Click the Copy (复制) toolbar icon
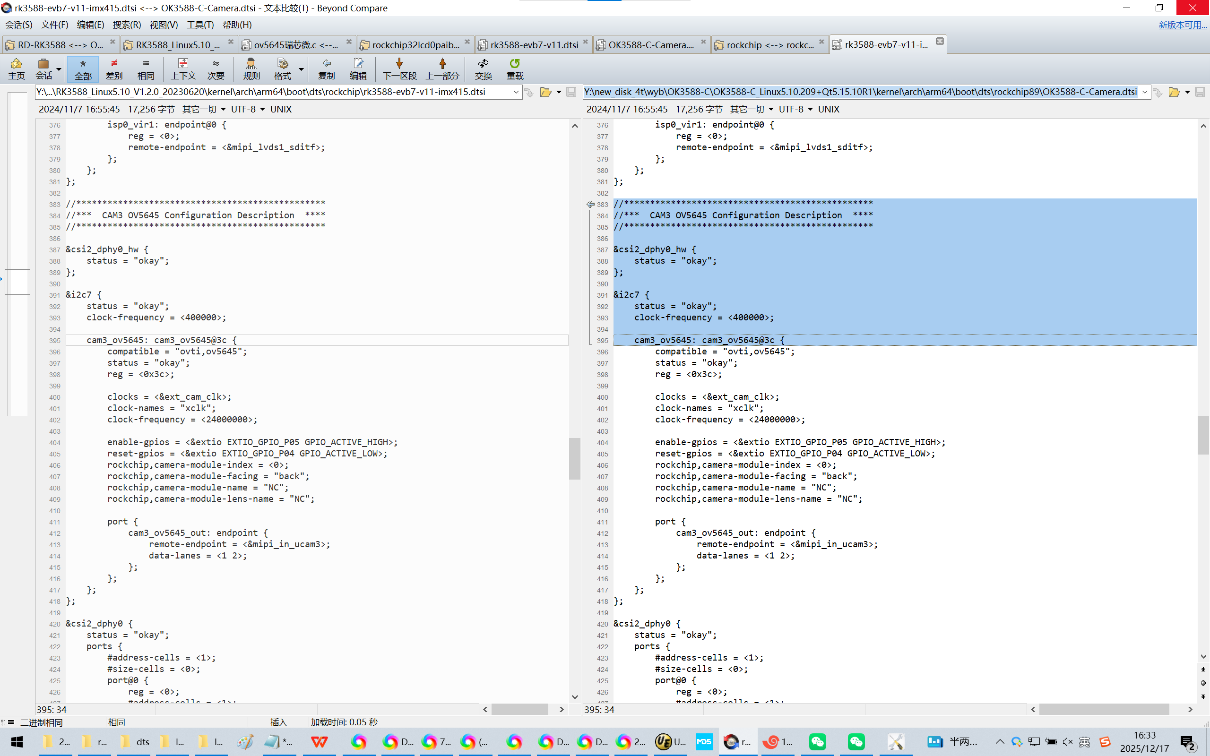The width and height of the screenshot is (1210, 756). tap(326, 69)
